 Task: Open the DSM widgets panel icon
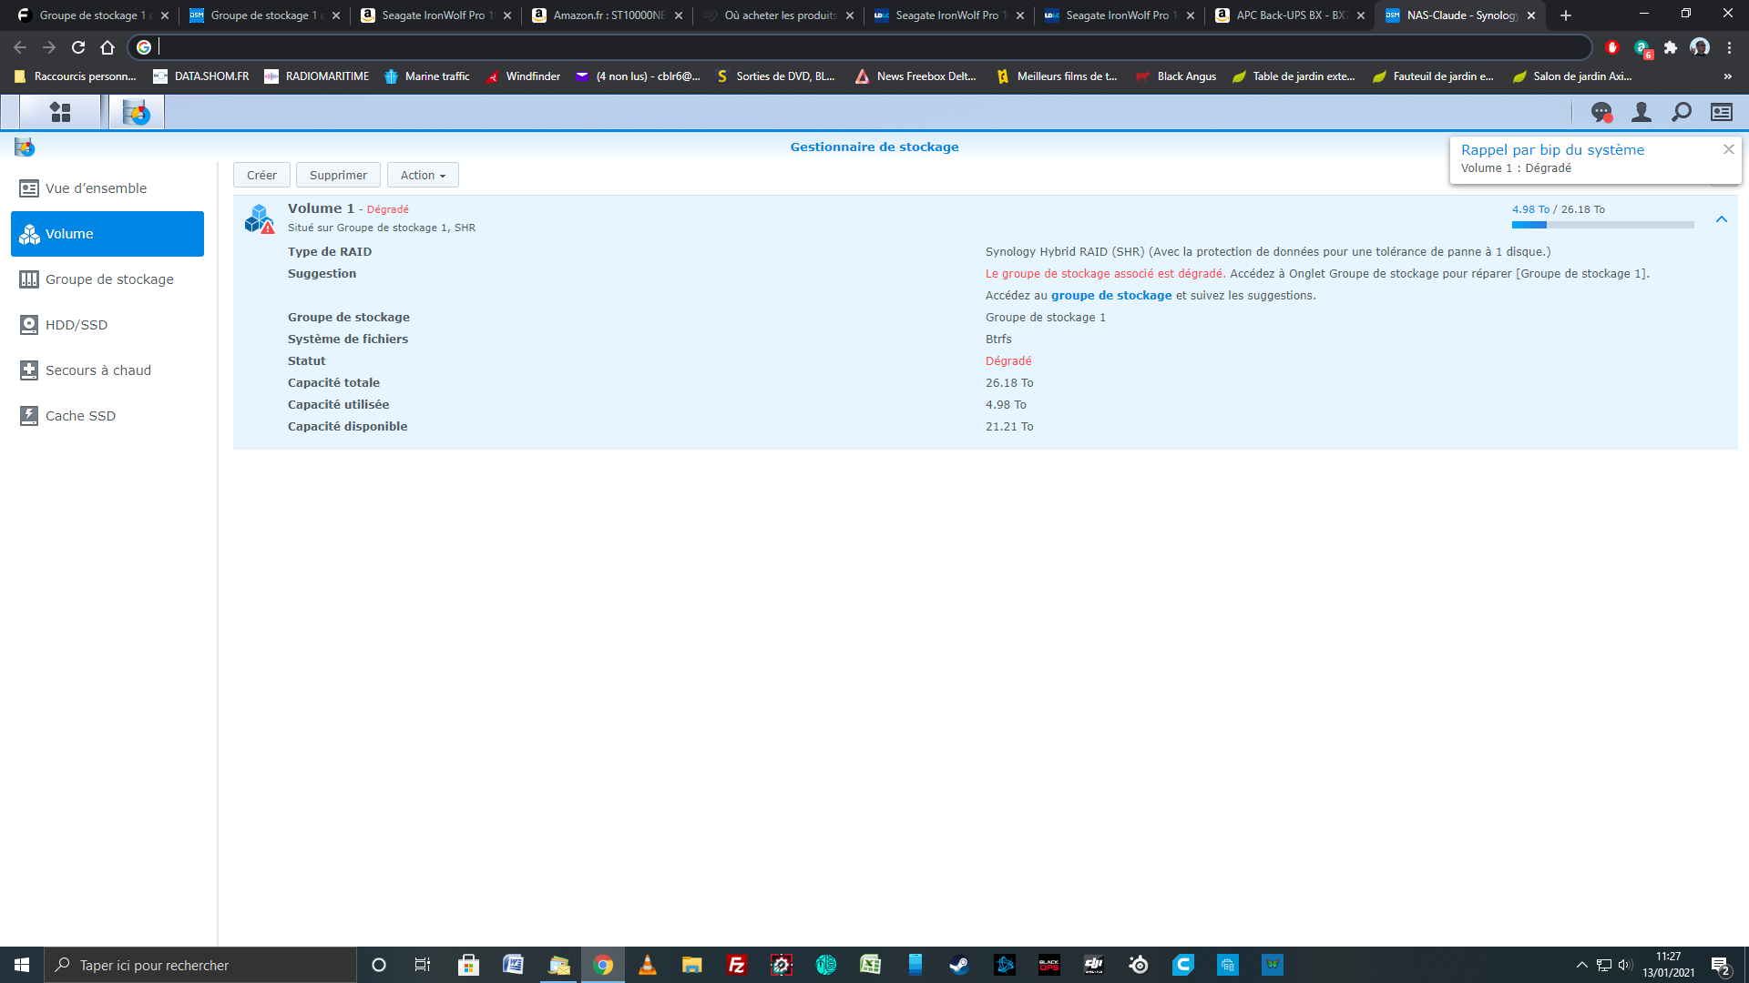pos(1721,112)
